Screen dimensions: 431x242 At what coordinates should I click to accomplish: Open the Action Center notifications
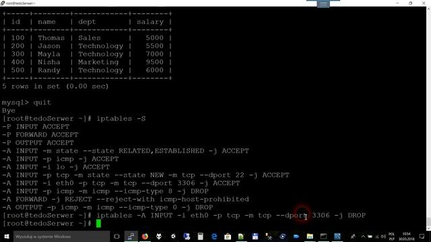point(422,237)
